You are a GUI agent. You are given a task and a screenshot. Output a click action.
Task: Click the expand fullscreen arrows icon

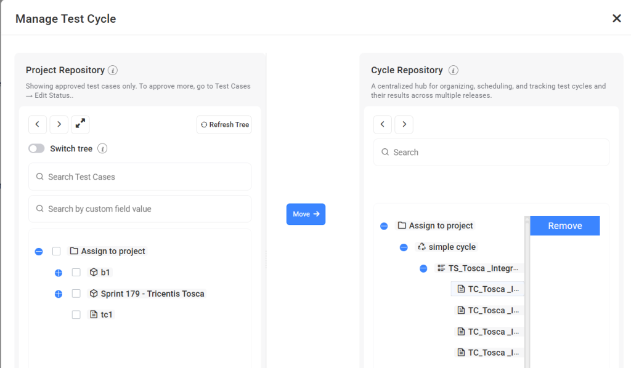tap(80, 124)
